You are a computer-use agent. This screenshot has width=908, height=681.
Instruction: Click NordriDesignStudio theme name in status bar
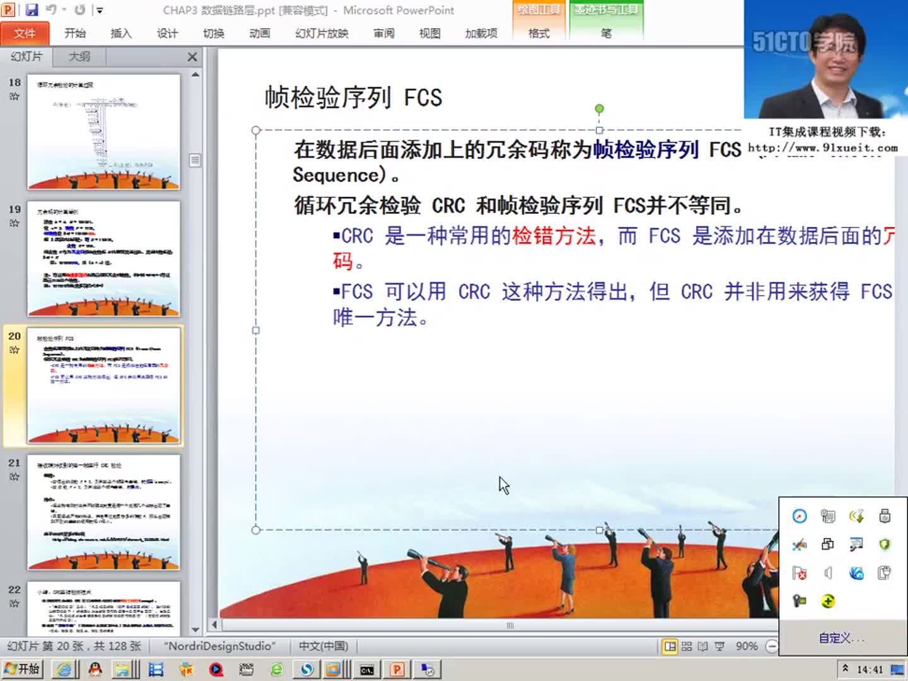[219, 646]
